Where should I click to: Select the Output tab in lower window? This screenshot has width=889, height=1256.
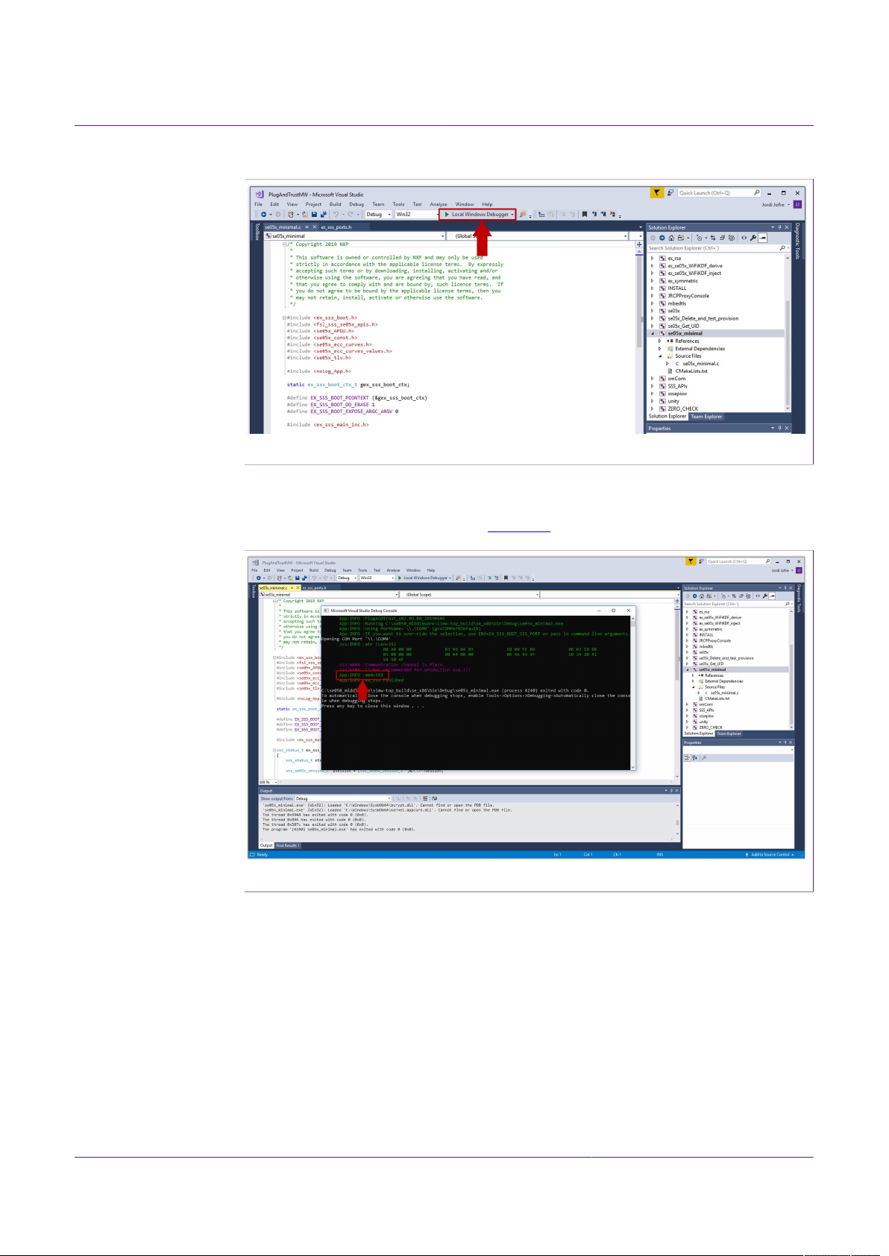266,845
